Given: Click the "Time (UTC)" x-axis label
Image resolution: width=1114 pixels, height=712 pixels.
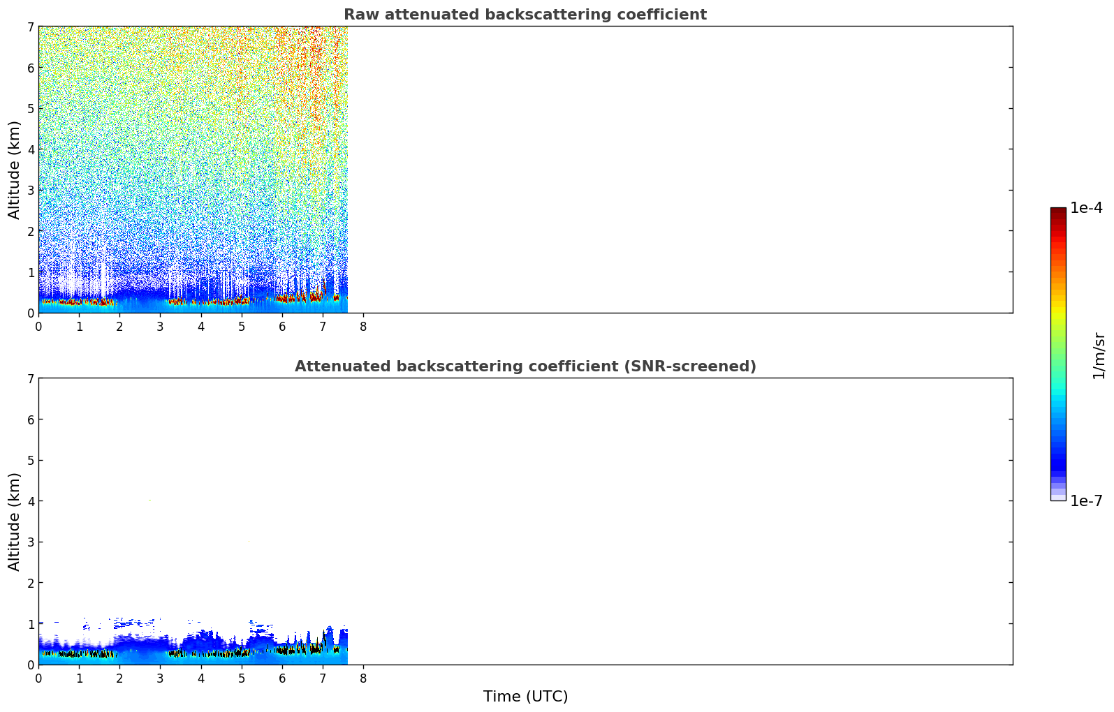Looking at the screenshot, I should (x=525, y=696).
